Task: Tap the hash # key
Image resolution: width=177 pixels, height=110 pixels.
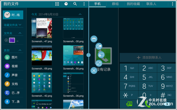Action: (166, 95)
